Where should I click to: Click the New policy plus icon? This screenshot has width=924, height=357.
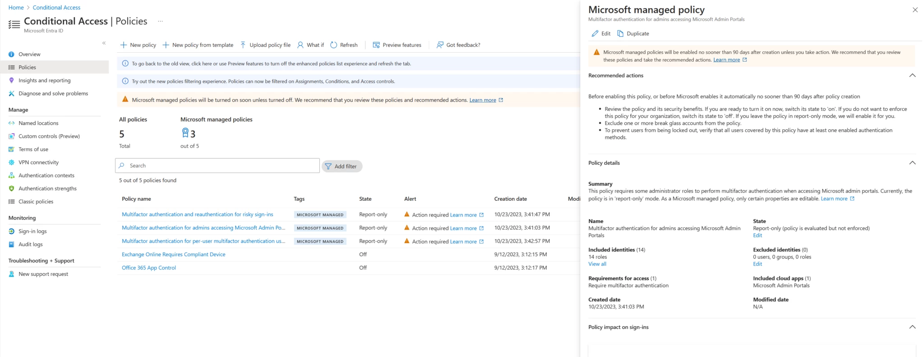[x=123, y=45]
